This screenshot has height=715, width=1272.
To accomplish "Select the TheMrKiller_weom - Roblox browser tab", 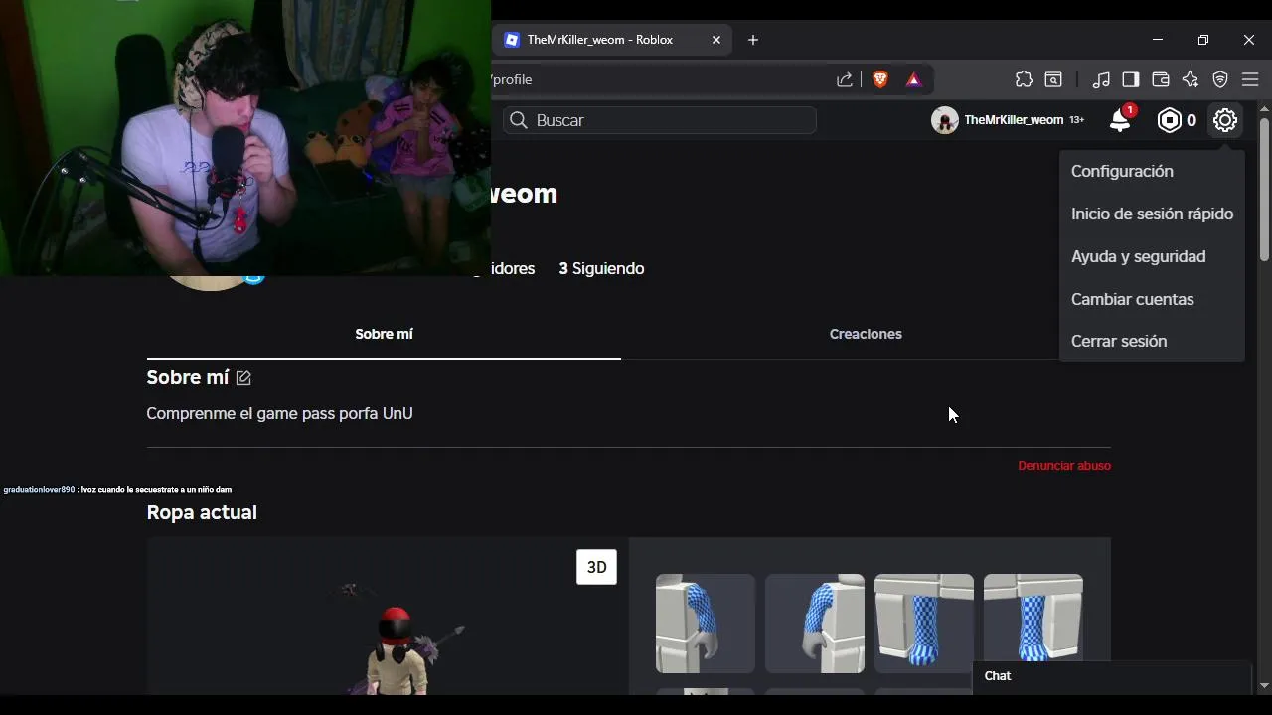I will [611, 40].
